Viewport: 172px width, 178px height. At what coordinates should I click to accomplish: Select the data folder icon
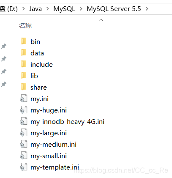24,52
